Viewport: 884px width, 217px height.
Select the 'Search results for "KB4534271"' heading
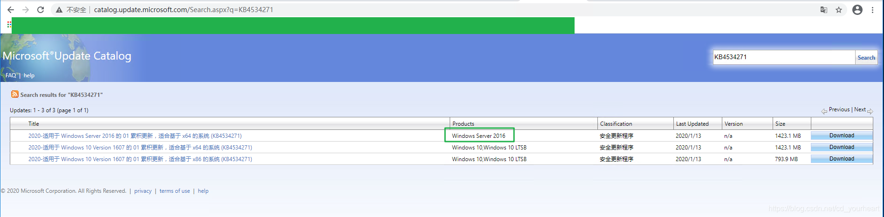[62, 95]
